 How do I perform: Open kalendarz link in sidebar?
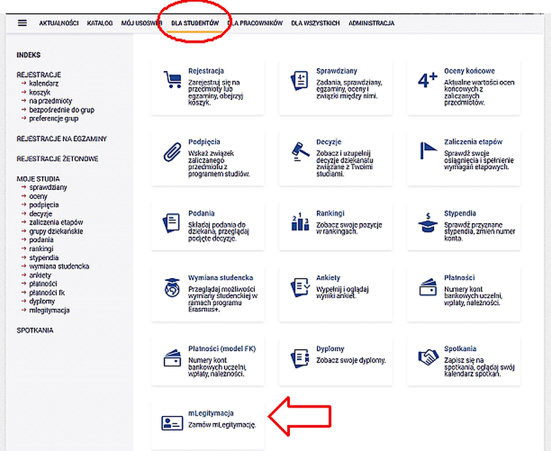(45, 83)
